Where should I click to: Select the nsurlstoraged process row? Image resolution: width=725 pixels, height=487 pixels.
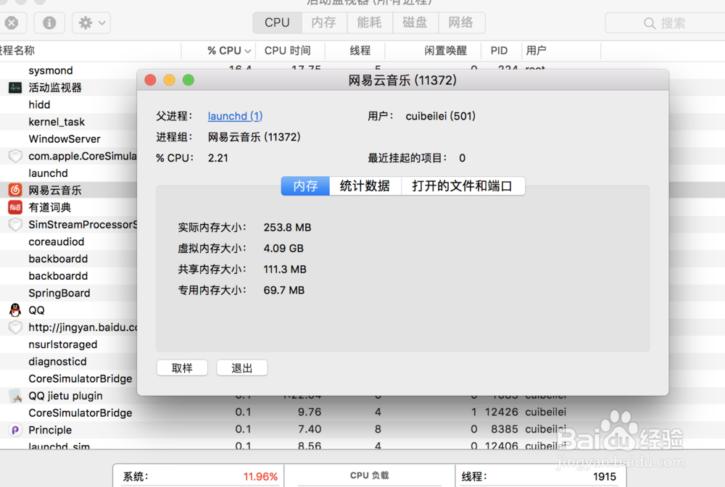pos(68,344)
